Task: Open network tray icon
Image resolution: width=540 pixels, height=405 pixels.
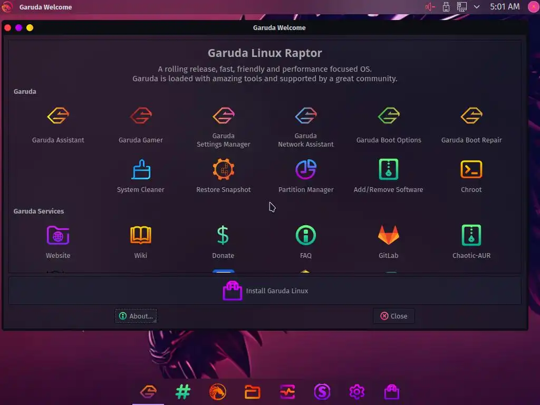Action: [461, 7]
